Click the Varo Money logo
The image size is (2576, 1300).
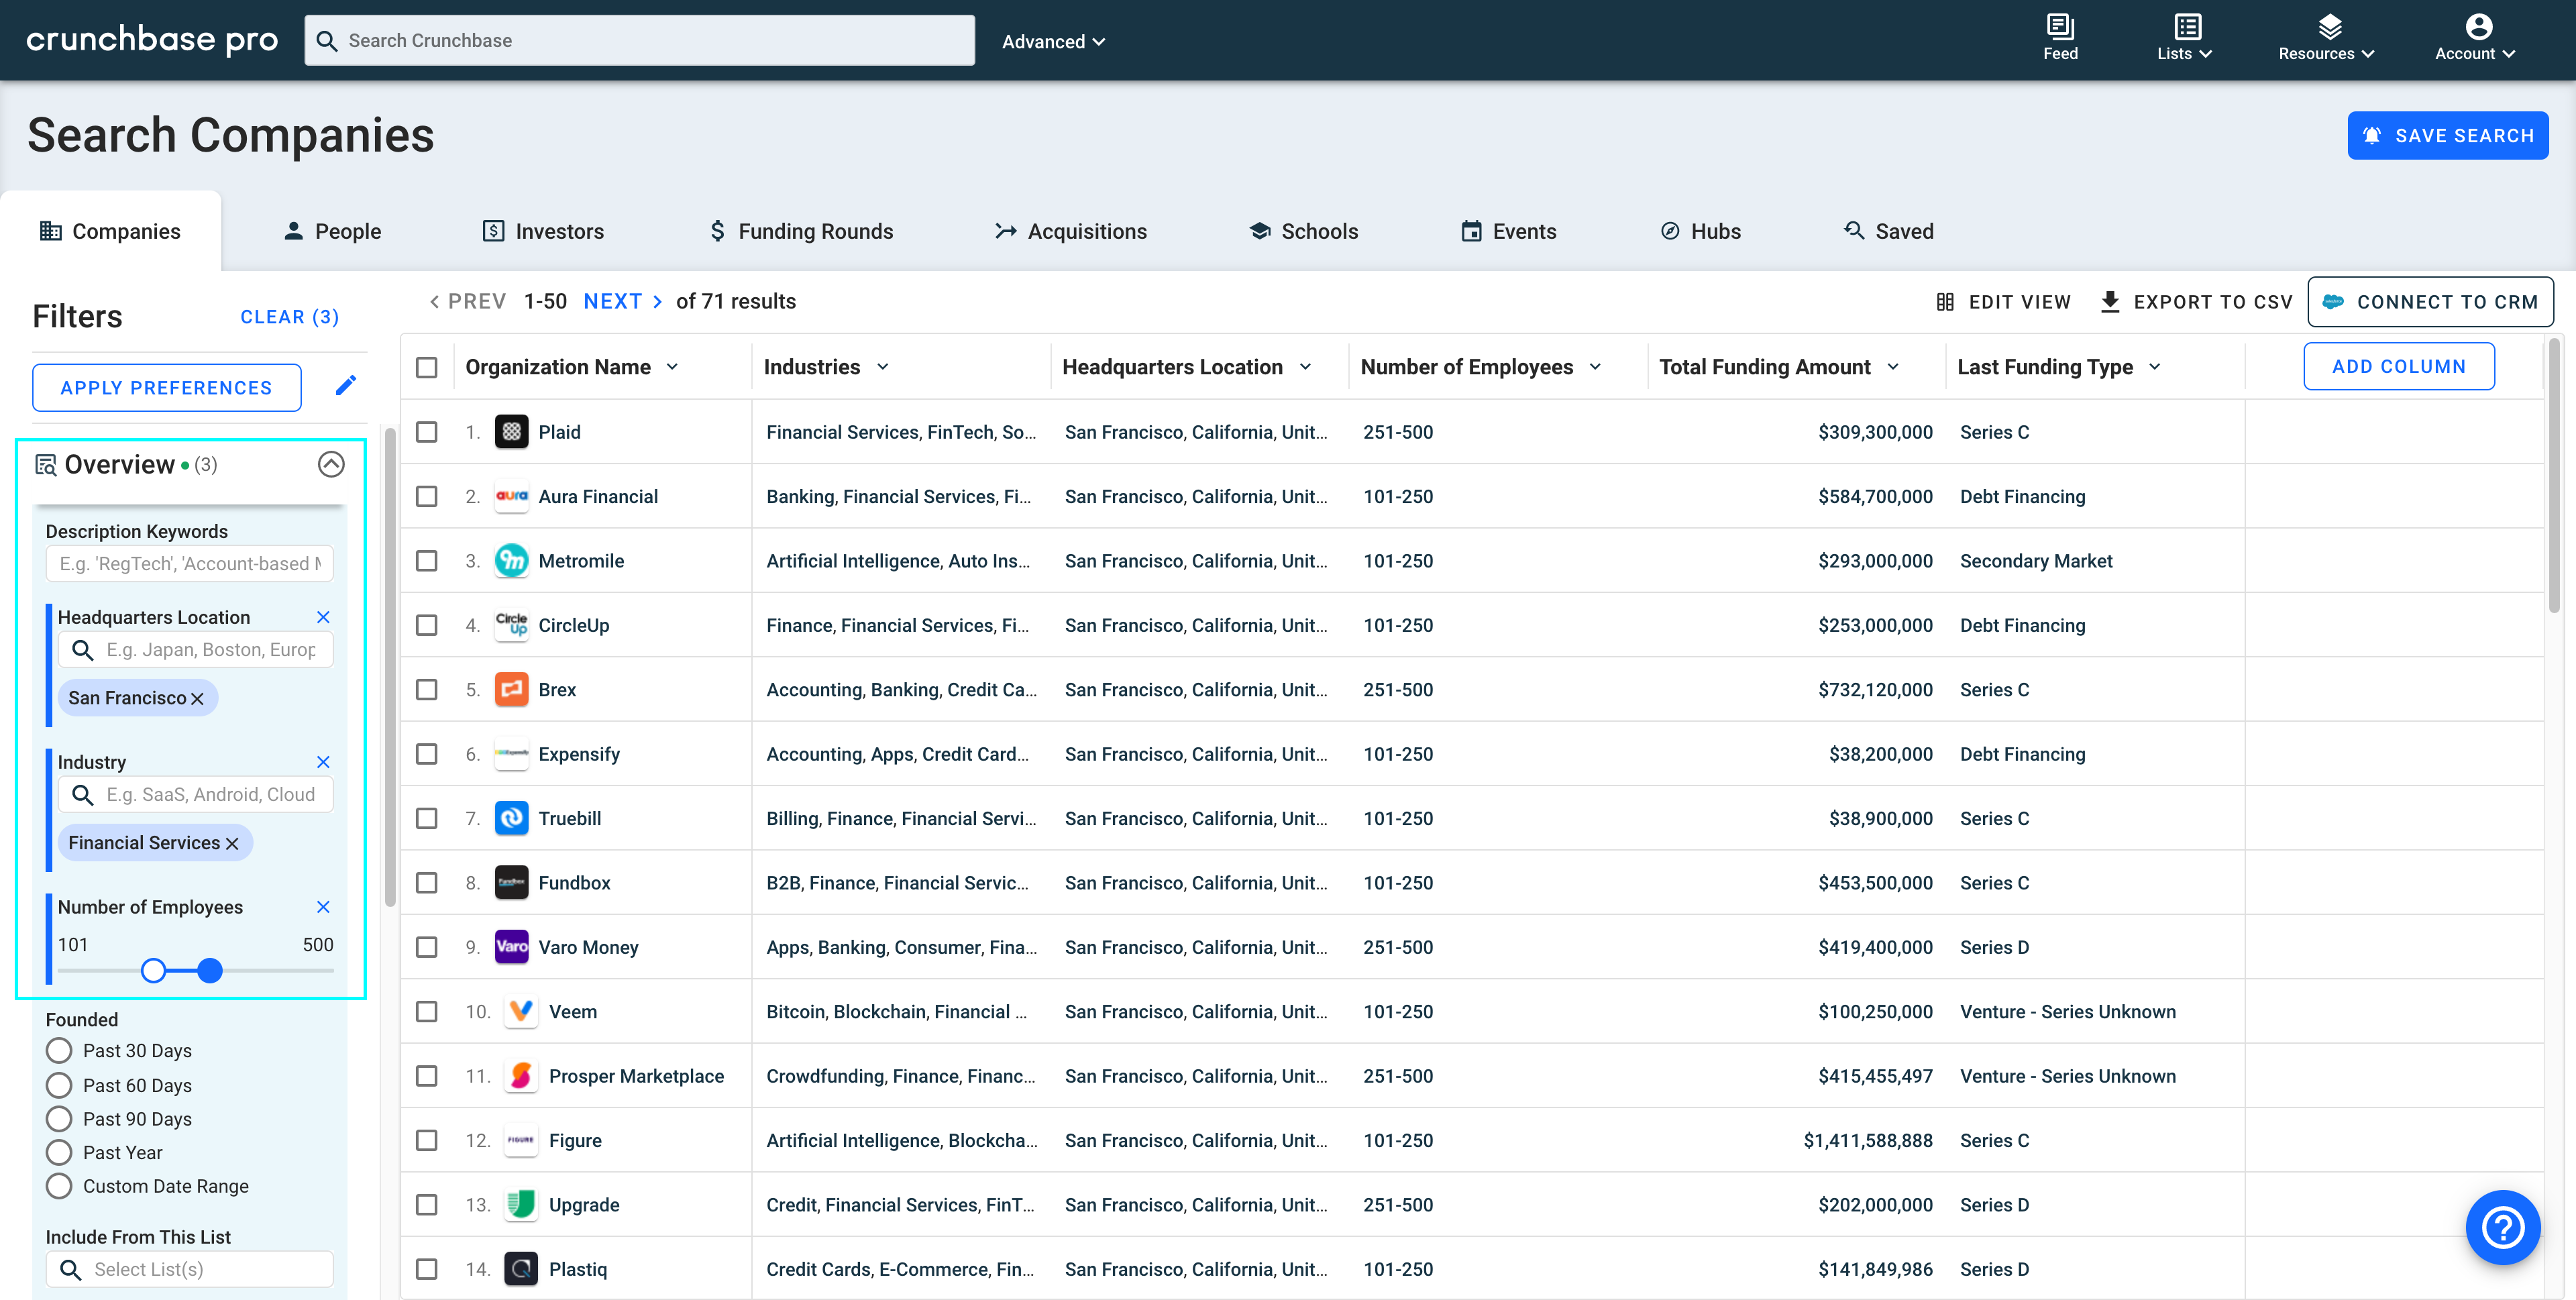click(x=511, y=947)
